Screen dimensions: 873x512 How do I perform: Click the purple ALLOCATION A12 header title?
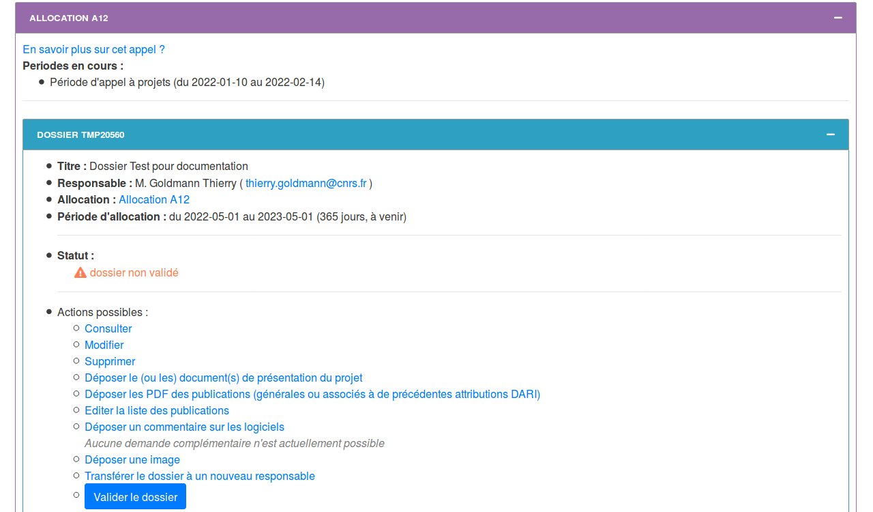(x=68, y=18)
